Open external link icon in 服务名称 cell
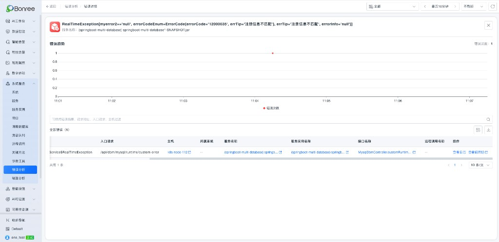The image size is (499, 242). point(280,152)
